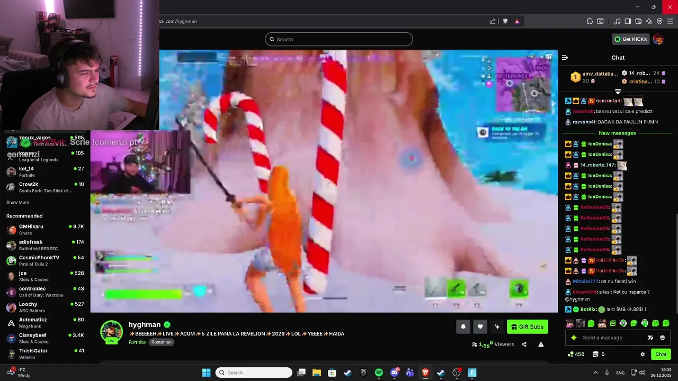The height and width of the screenshot is (381, 678).
Task: Open recommended channel CosmicPhonkTV
Action: (45, 260)
